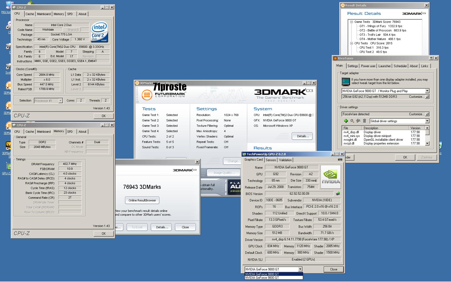Screen dimensions: 451x282
Task: Click the trash icon in RivaTuner driver settings
Action: click(365, 121)
